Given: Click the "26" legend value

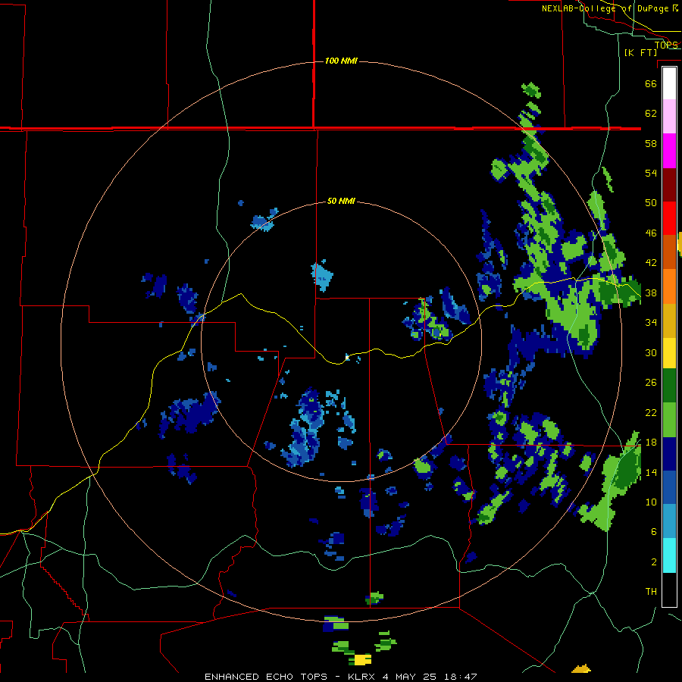Looking at the screenshot, I should click(651, 383).
